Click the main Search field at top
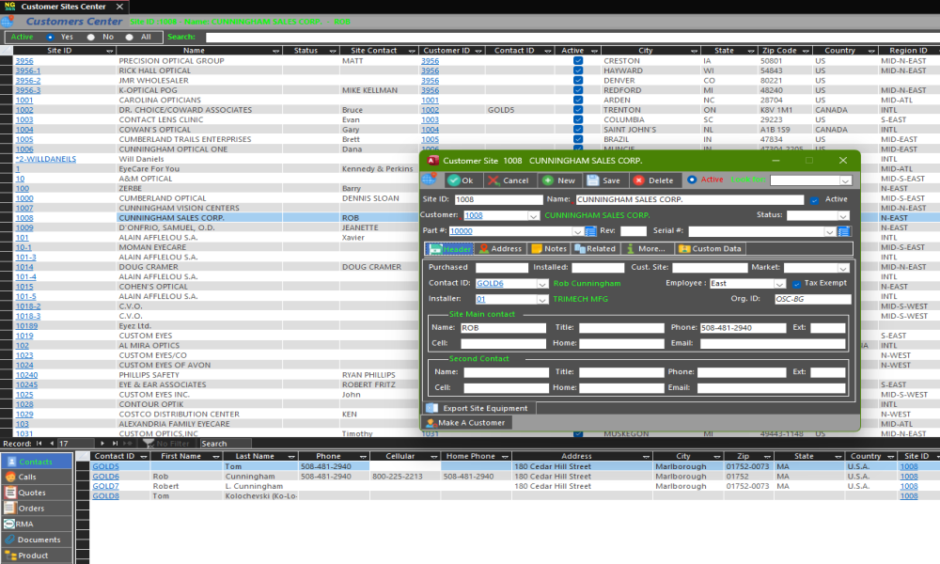 (564, 38)
